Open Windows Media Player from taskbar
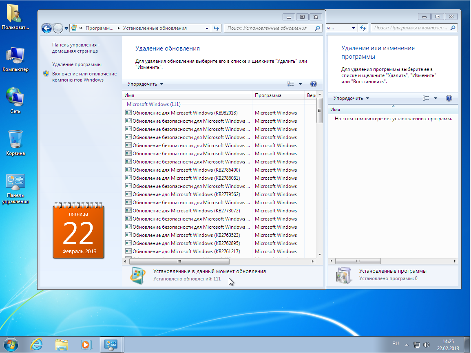Image resolution: width=471 pixels, height=353 pixels. (x=86, y=344)
